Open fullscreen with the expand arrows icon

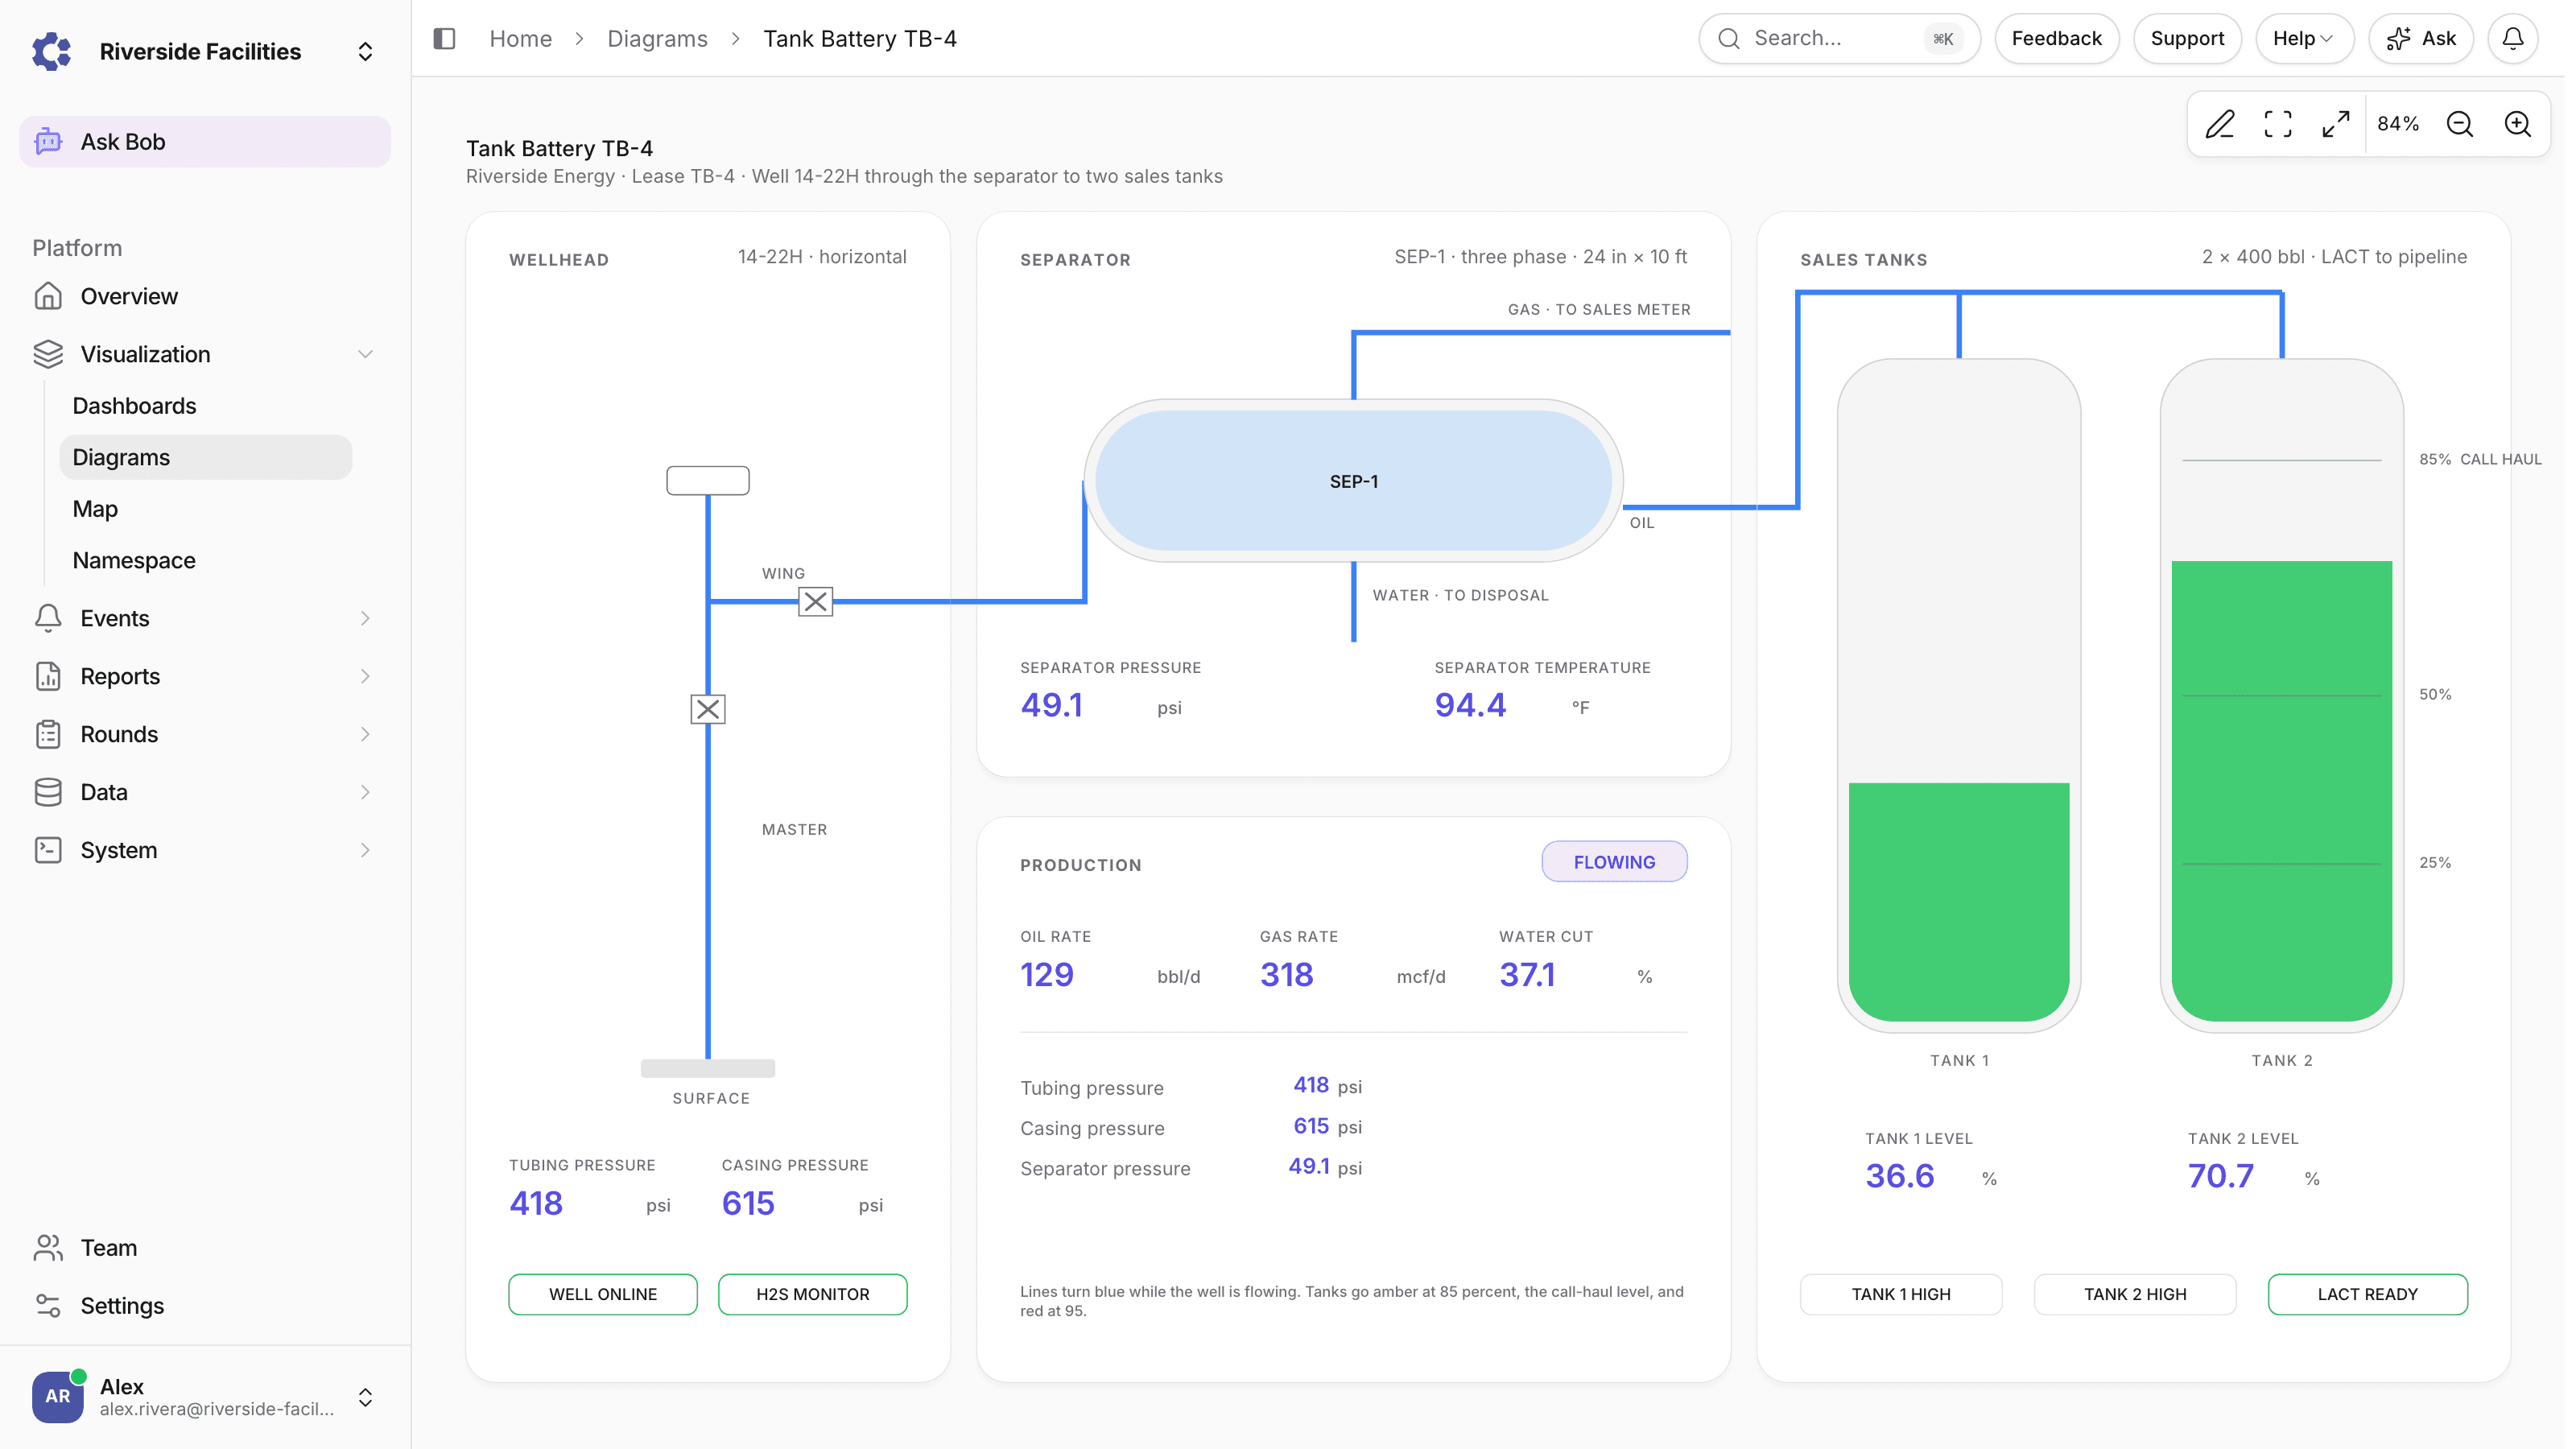[x=2336, y=124]
